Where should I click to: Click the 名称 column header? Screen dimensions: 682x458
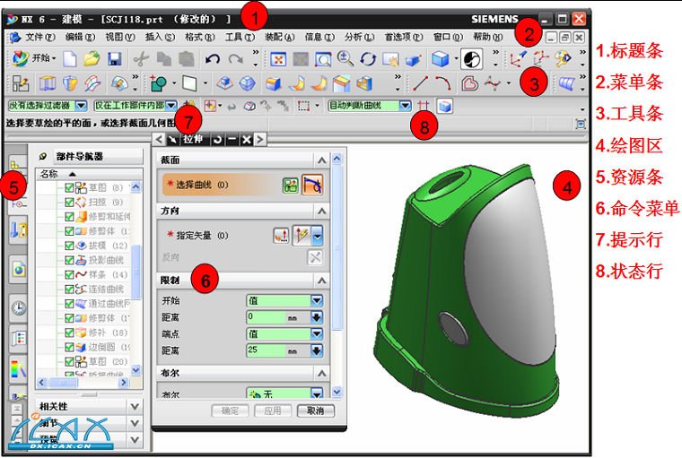pos(49,174)
